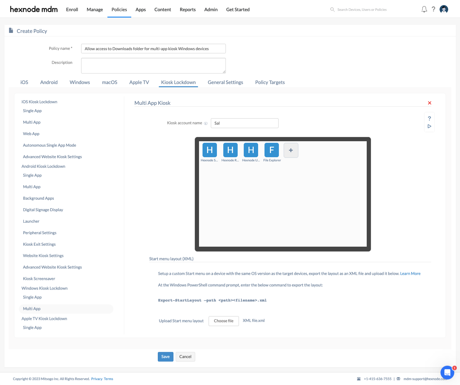The width and height of the screenshot is (460, 385).
Task: Focus the Description text area
Action: click(153, 65)
